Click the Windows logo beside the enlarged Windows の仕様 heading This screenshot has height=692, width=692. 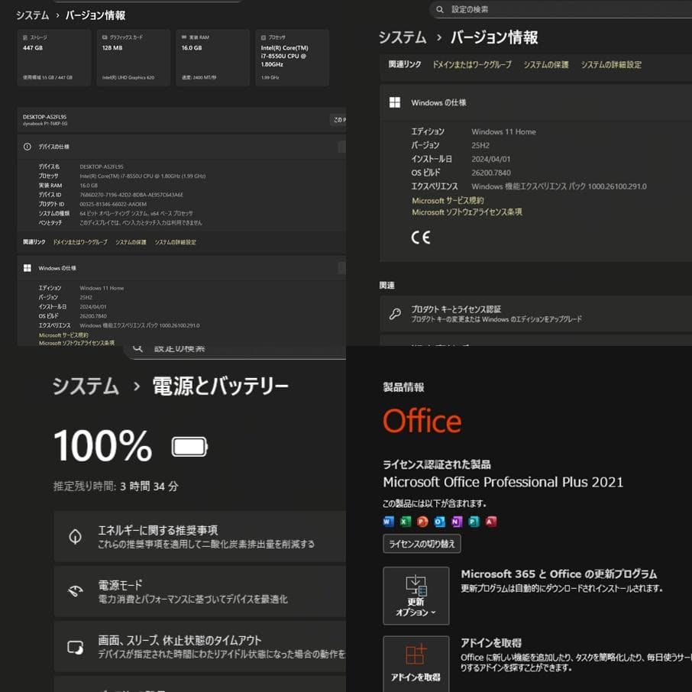click(395, 102)
